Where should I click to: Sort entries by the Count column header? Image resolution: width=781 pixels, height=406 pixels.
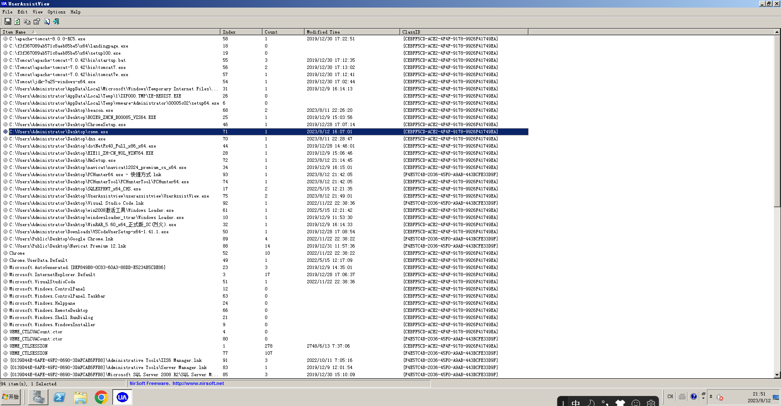[283, 32]
